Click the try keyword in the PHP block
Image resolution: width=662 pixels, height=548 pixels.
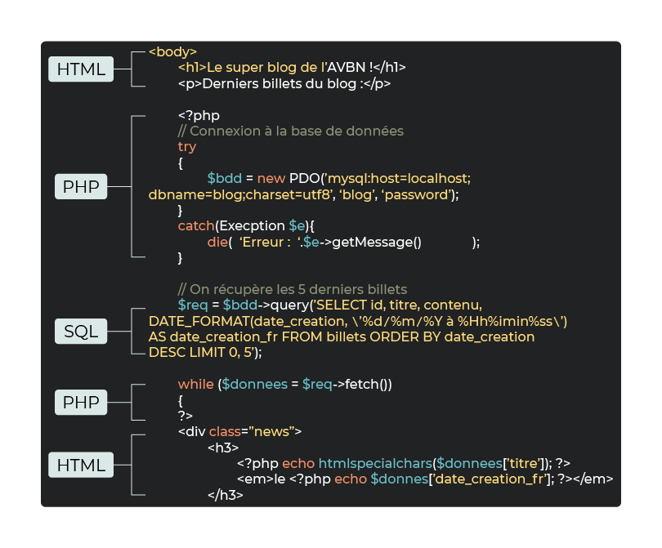[186, 147]
